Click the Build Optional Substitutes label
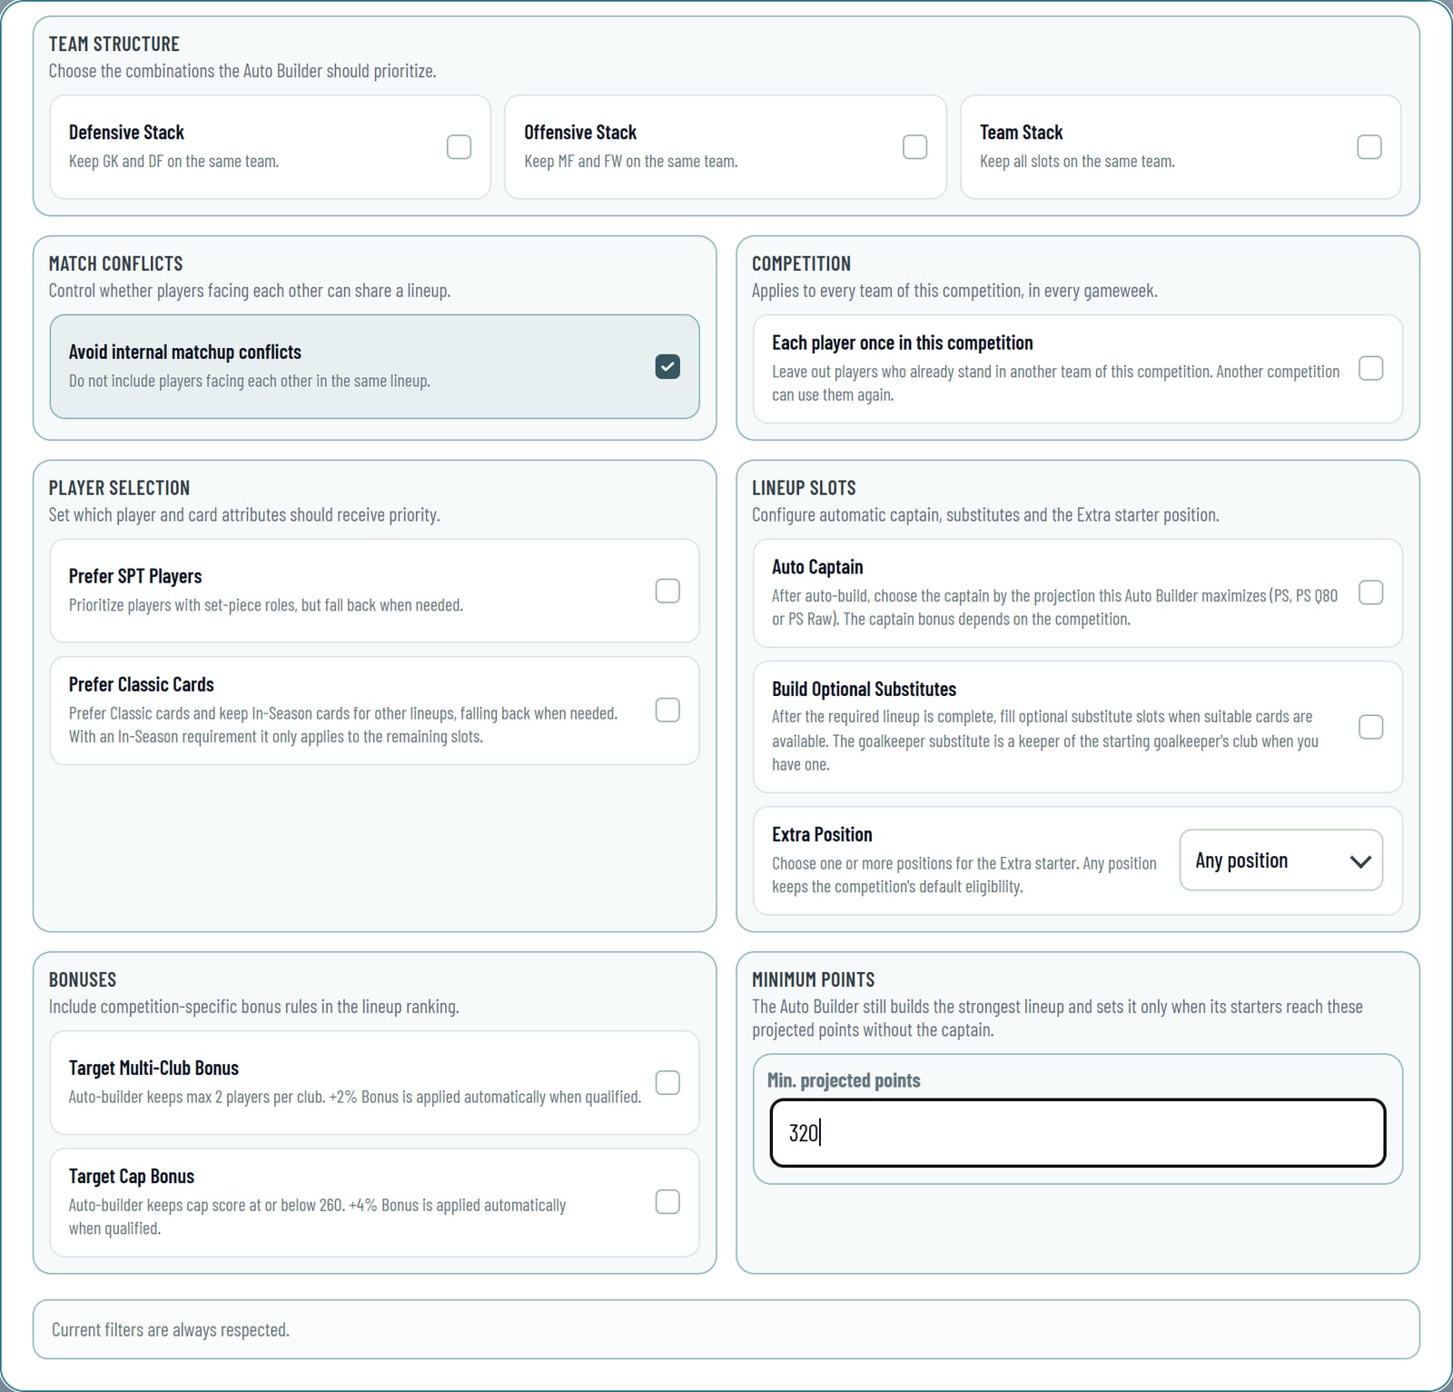The image size is (1453, 1392). coord(864,690)
